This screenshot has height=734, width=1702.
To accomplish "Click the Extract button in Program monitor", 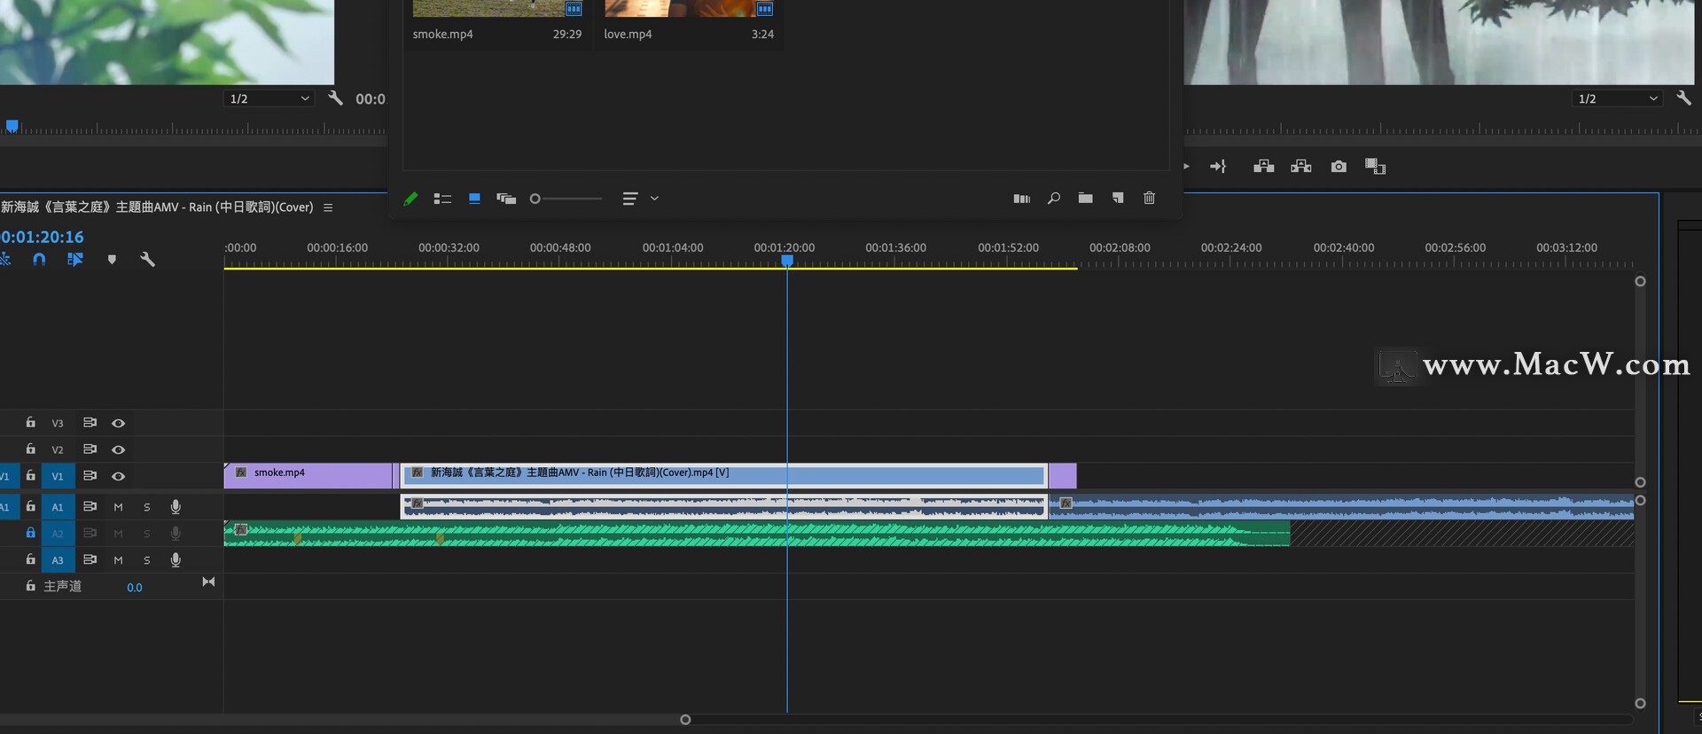I will (1300, 167).
